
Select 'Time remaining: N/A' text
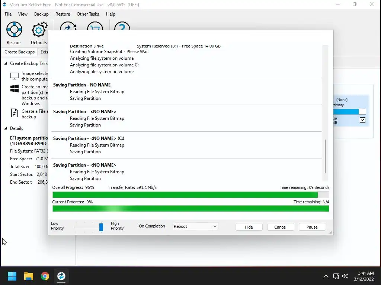(311, 202)
